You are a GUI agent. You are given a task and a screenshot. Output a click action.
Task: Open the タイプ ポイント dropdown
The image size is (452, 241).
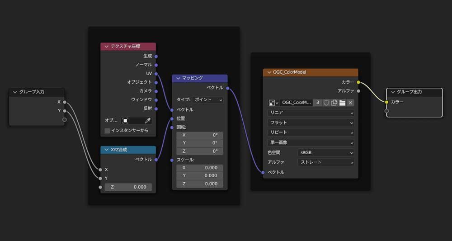(207, 100)
